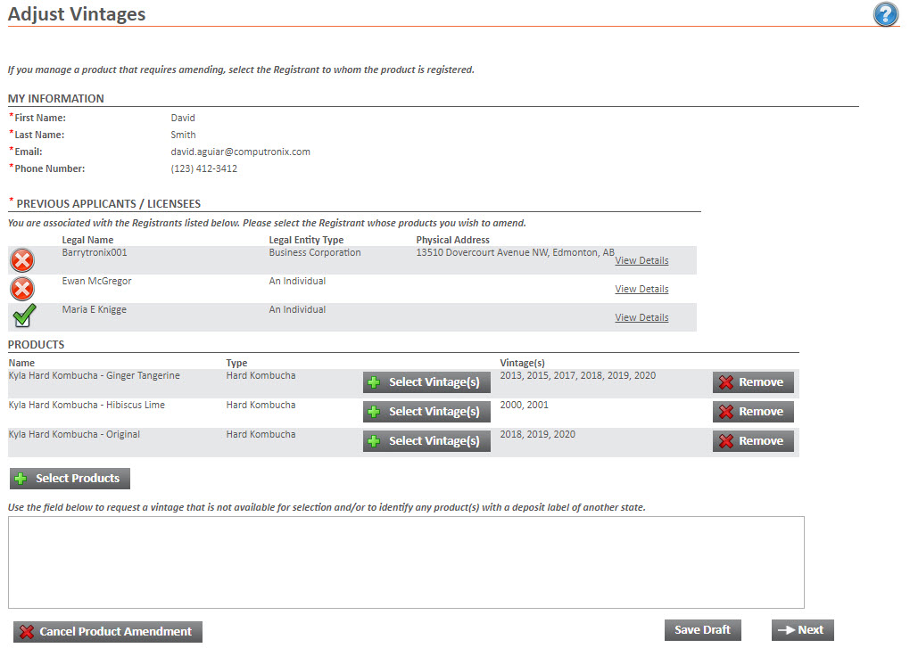Click the Ewan McGregor legal name
The width and height of the screenshot is (910, 648).
[x=97, y=281]
